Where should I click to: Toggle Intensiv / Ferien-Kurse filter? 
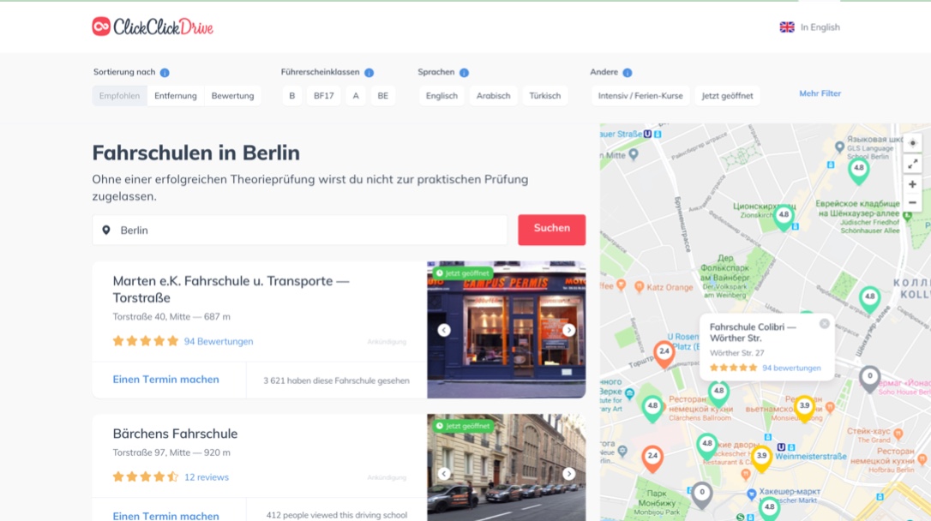pyautogui.click(x=640, y=95)
